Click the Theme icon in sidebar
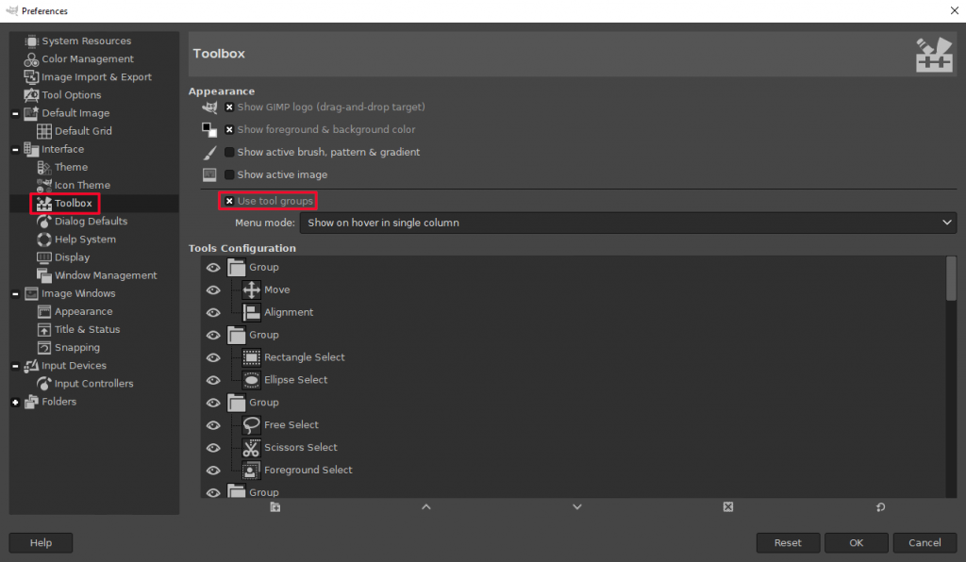Viewport: 966px width, 562px height. (44, 168)
